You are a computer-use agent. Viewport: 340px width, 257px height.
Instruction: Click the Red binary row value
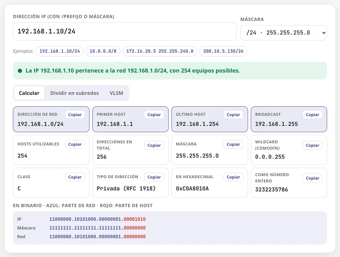click(97, 237)
